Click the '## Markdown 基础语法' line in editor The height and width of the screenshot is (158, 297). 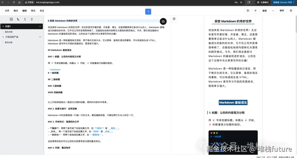click(x=59, y=50)
